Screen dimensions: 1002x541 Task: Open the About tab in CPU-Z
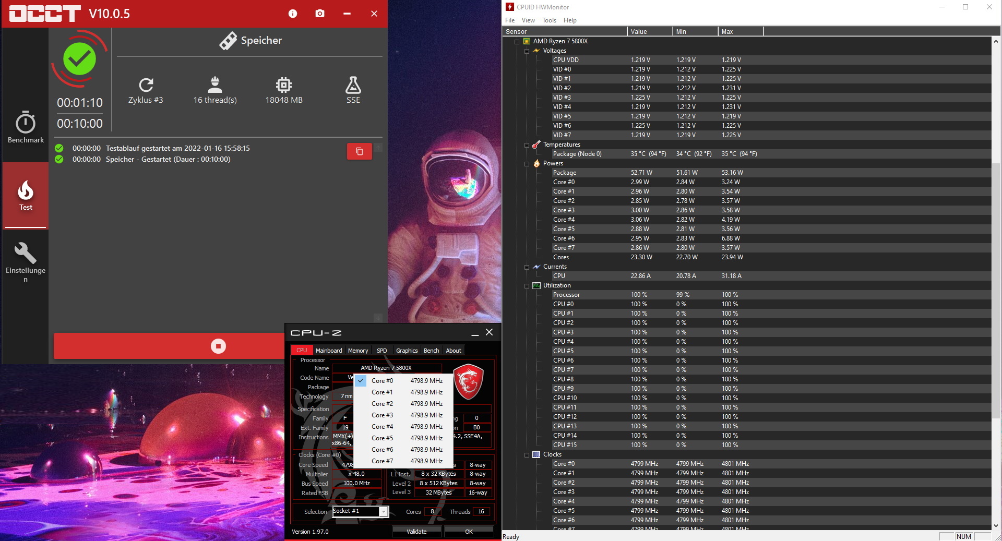(454, 351)
